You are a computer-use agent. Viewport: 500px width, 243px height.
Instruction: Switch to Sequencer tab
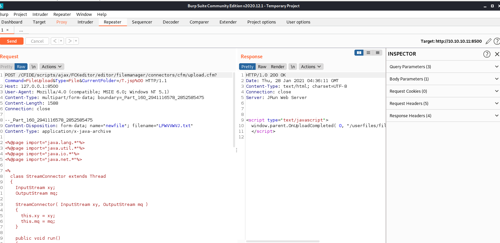(142, 22)
